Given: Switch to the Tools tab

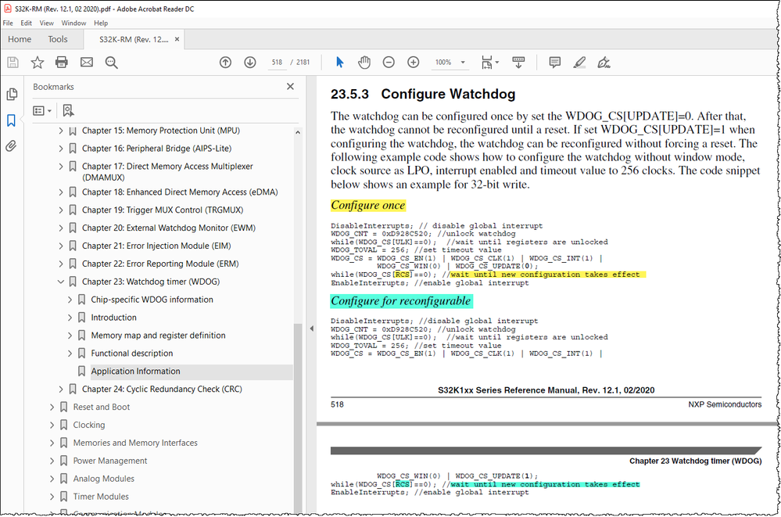Looking at the screenshot, I should 57,38.
